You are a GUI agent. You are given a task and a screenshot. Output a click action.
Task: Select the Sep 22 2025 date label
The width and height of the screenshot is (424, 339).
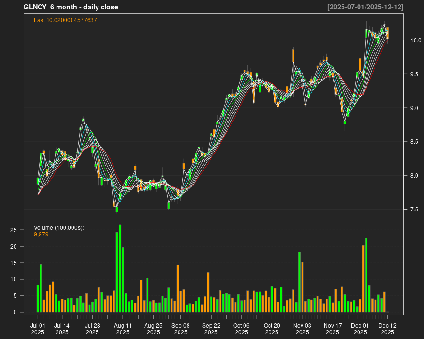click(x=211, y=329)
